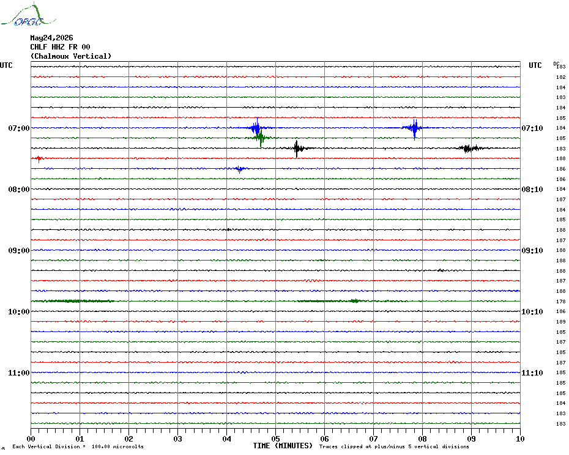The image size is (569, 455).
Task: Click the thick green noise segment near minute 01
Action: coord(73,301)
